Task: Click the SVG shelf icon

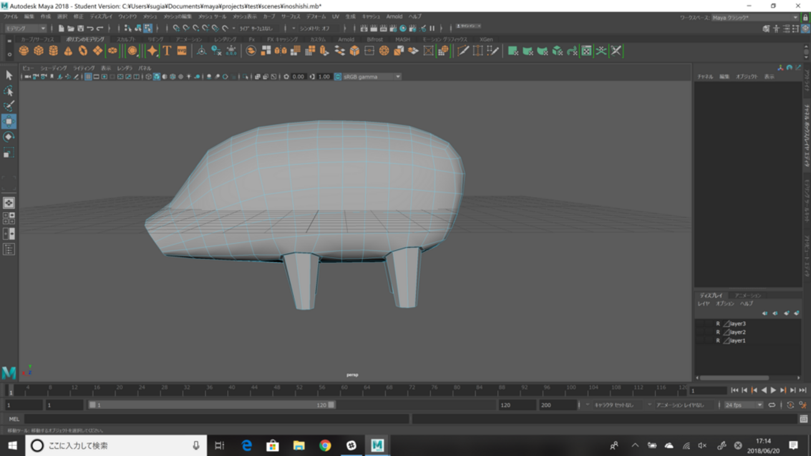Action: tap(182, 51)
